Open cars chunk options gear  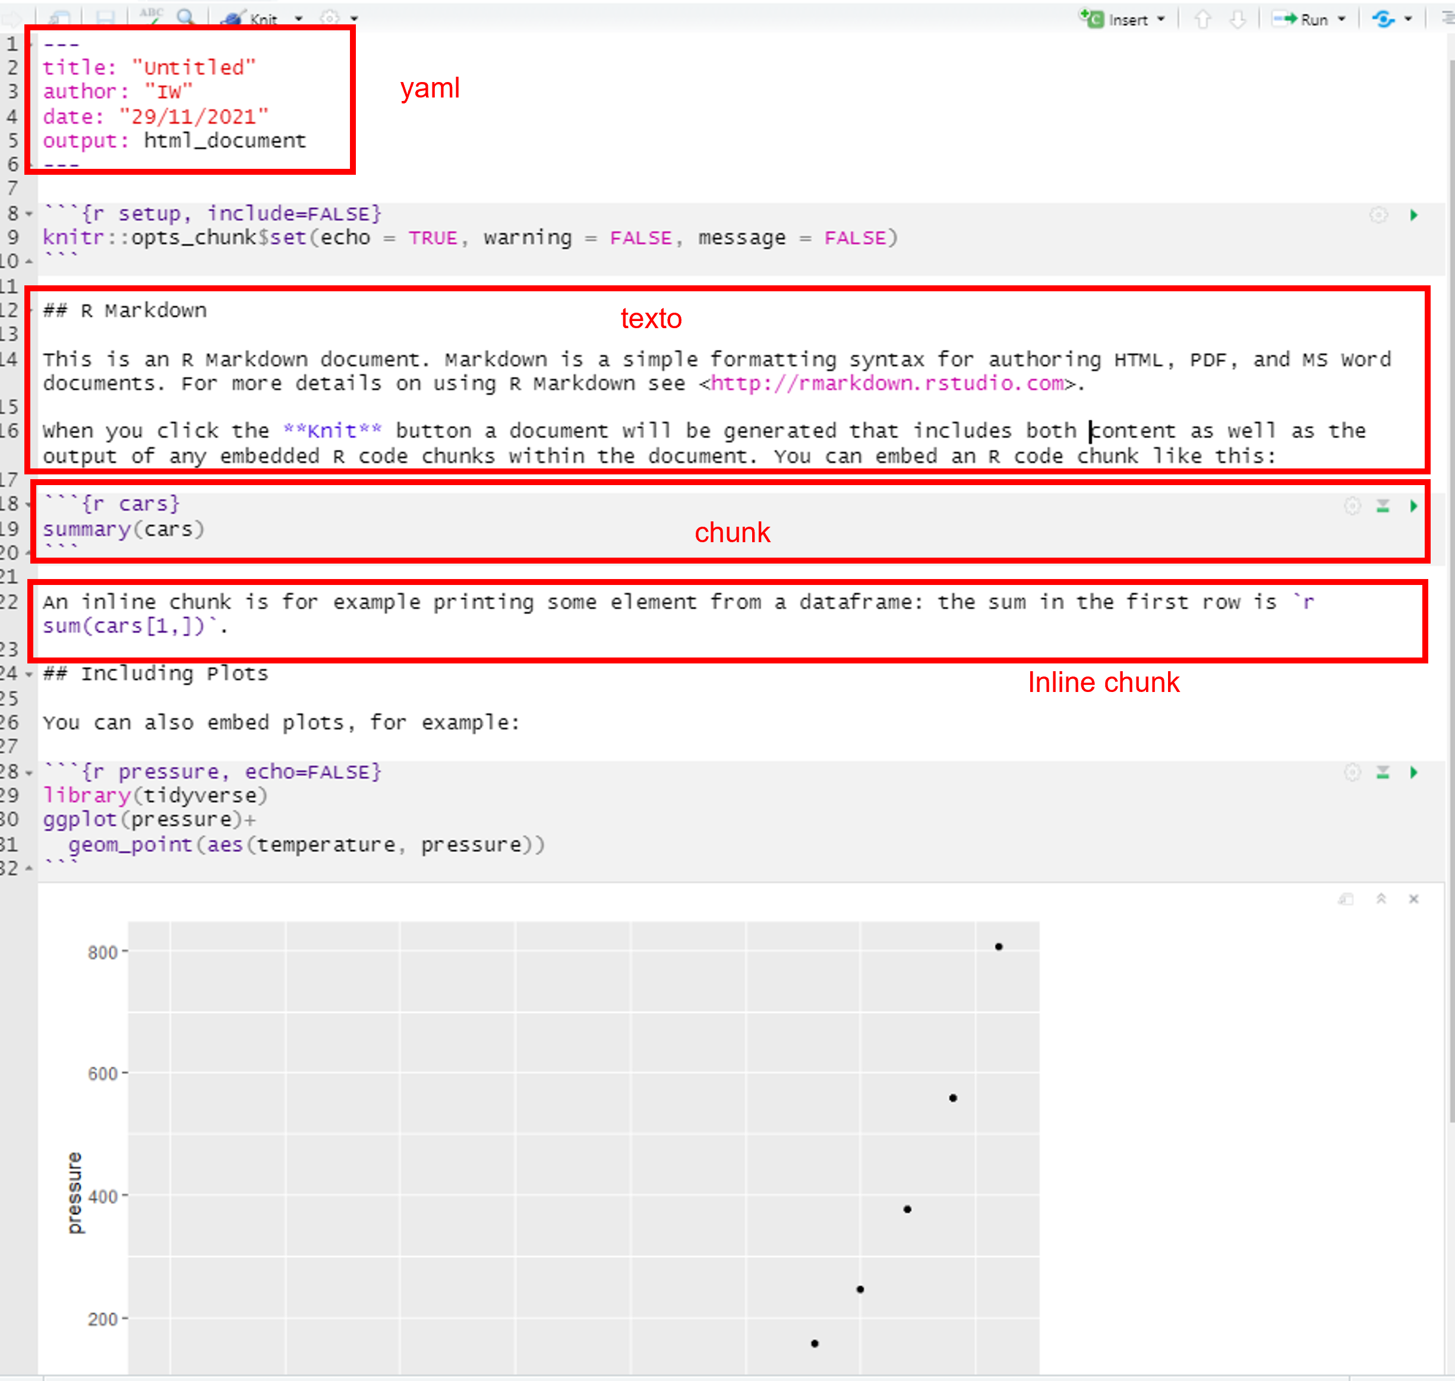pos(1352,506)
